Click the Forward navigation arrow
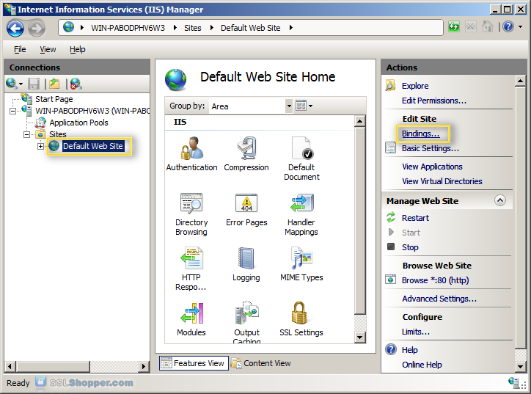The image size is (531, 394). point(36,28)
